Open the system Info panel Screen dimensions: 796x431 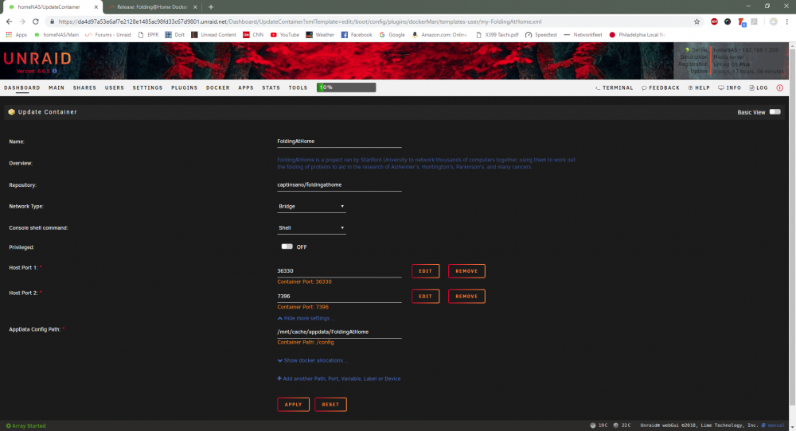729,87
